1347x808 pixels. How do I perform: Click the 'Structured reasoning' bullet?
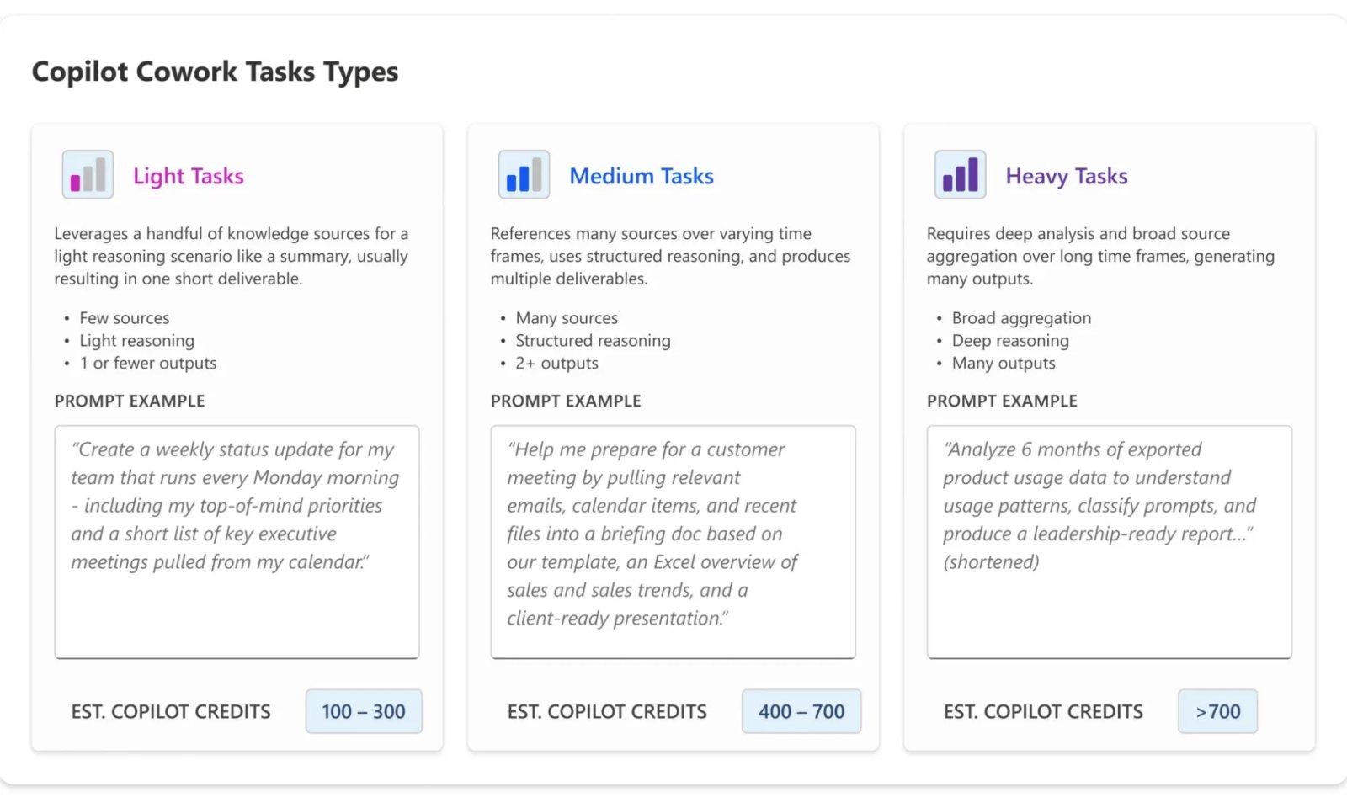[594, 341]
